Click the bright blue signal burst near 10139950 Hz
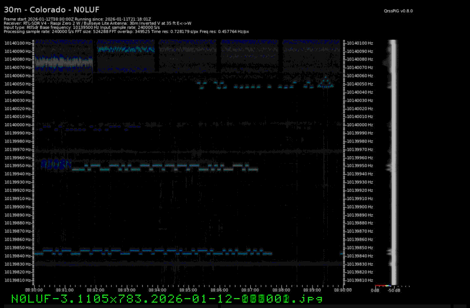 (x=52, y=165)
